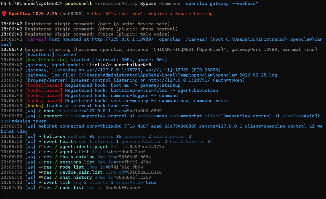Click the OpenClaw 2026.2.26 version text
Viewport: 326px width, 199px height.
[x=33, y=14]
